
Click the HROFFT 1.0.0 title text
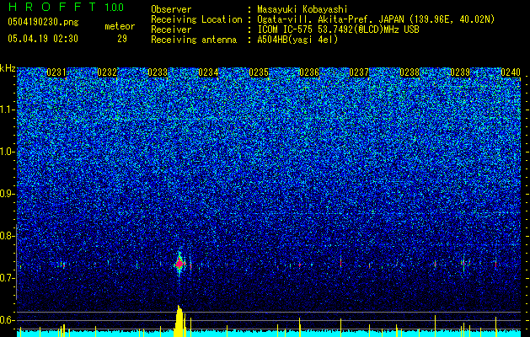pyautogui.click(x=66, y=7)
